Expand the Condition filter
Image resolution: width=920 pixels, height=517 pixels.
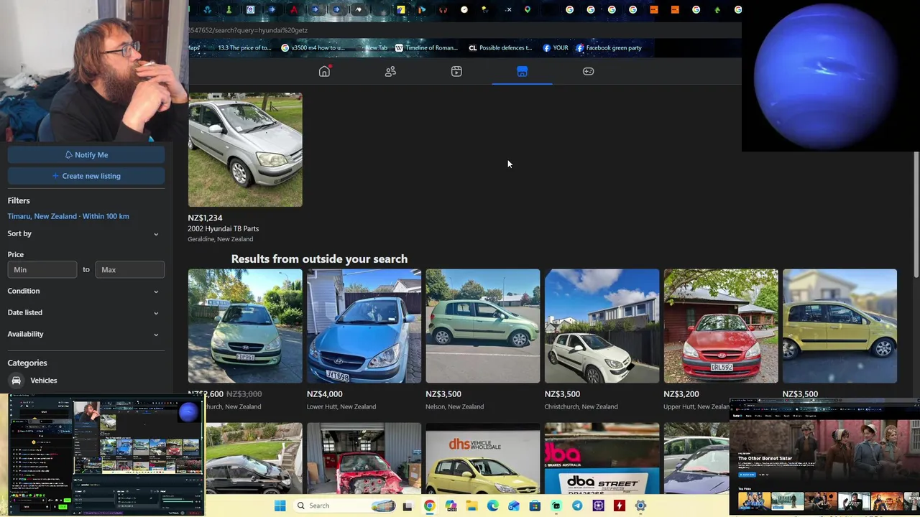tap(84, 291)
